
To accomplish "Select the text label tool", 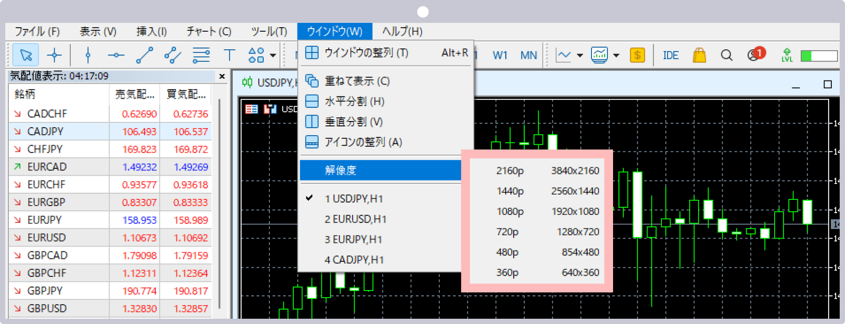I will click(x=229, y=55).
